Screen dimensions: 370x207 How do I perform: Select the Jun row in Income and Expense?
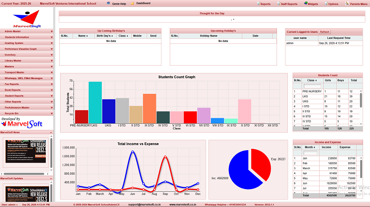[326, 183]
